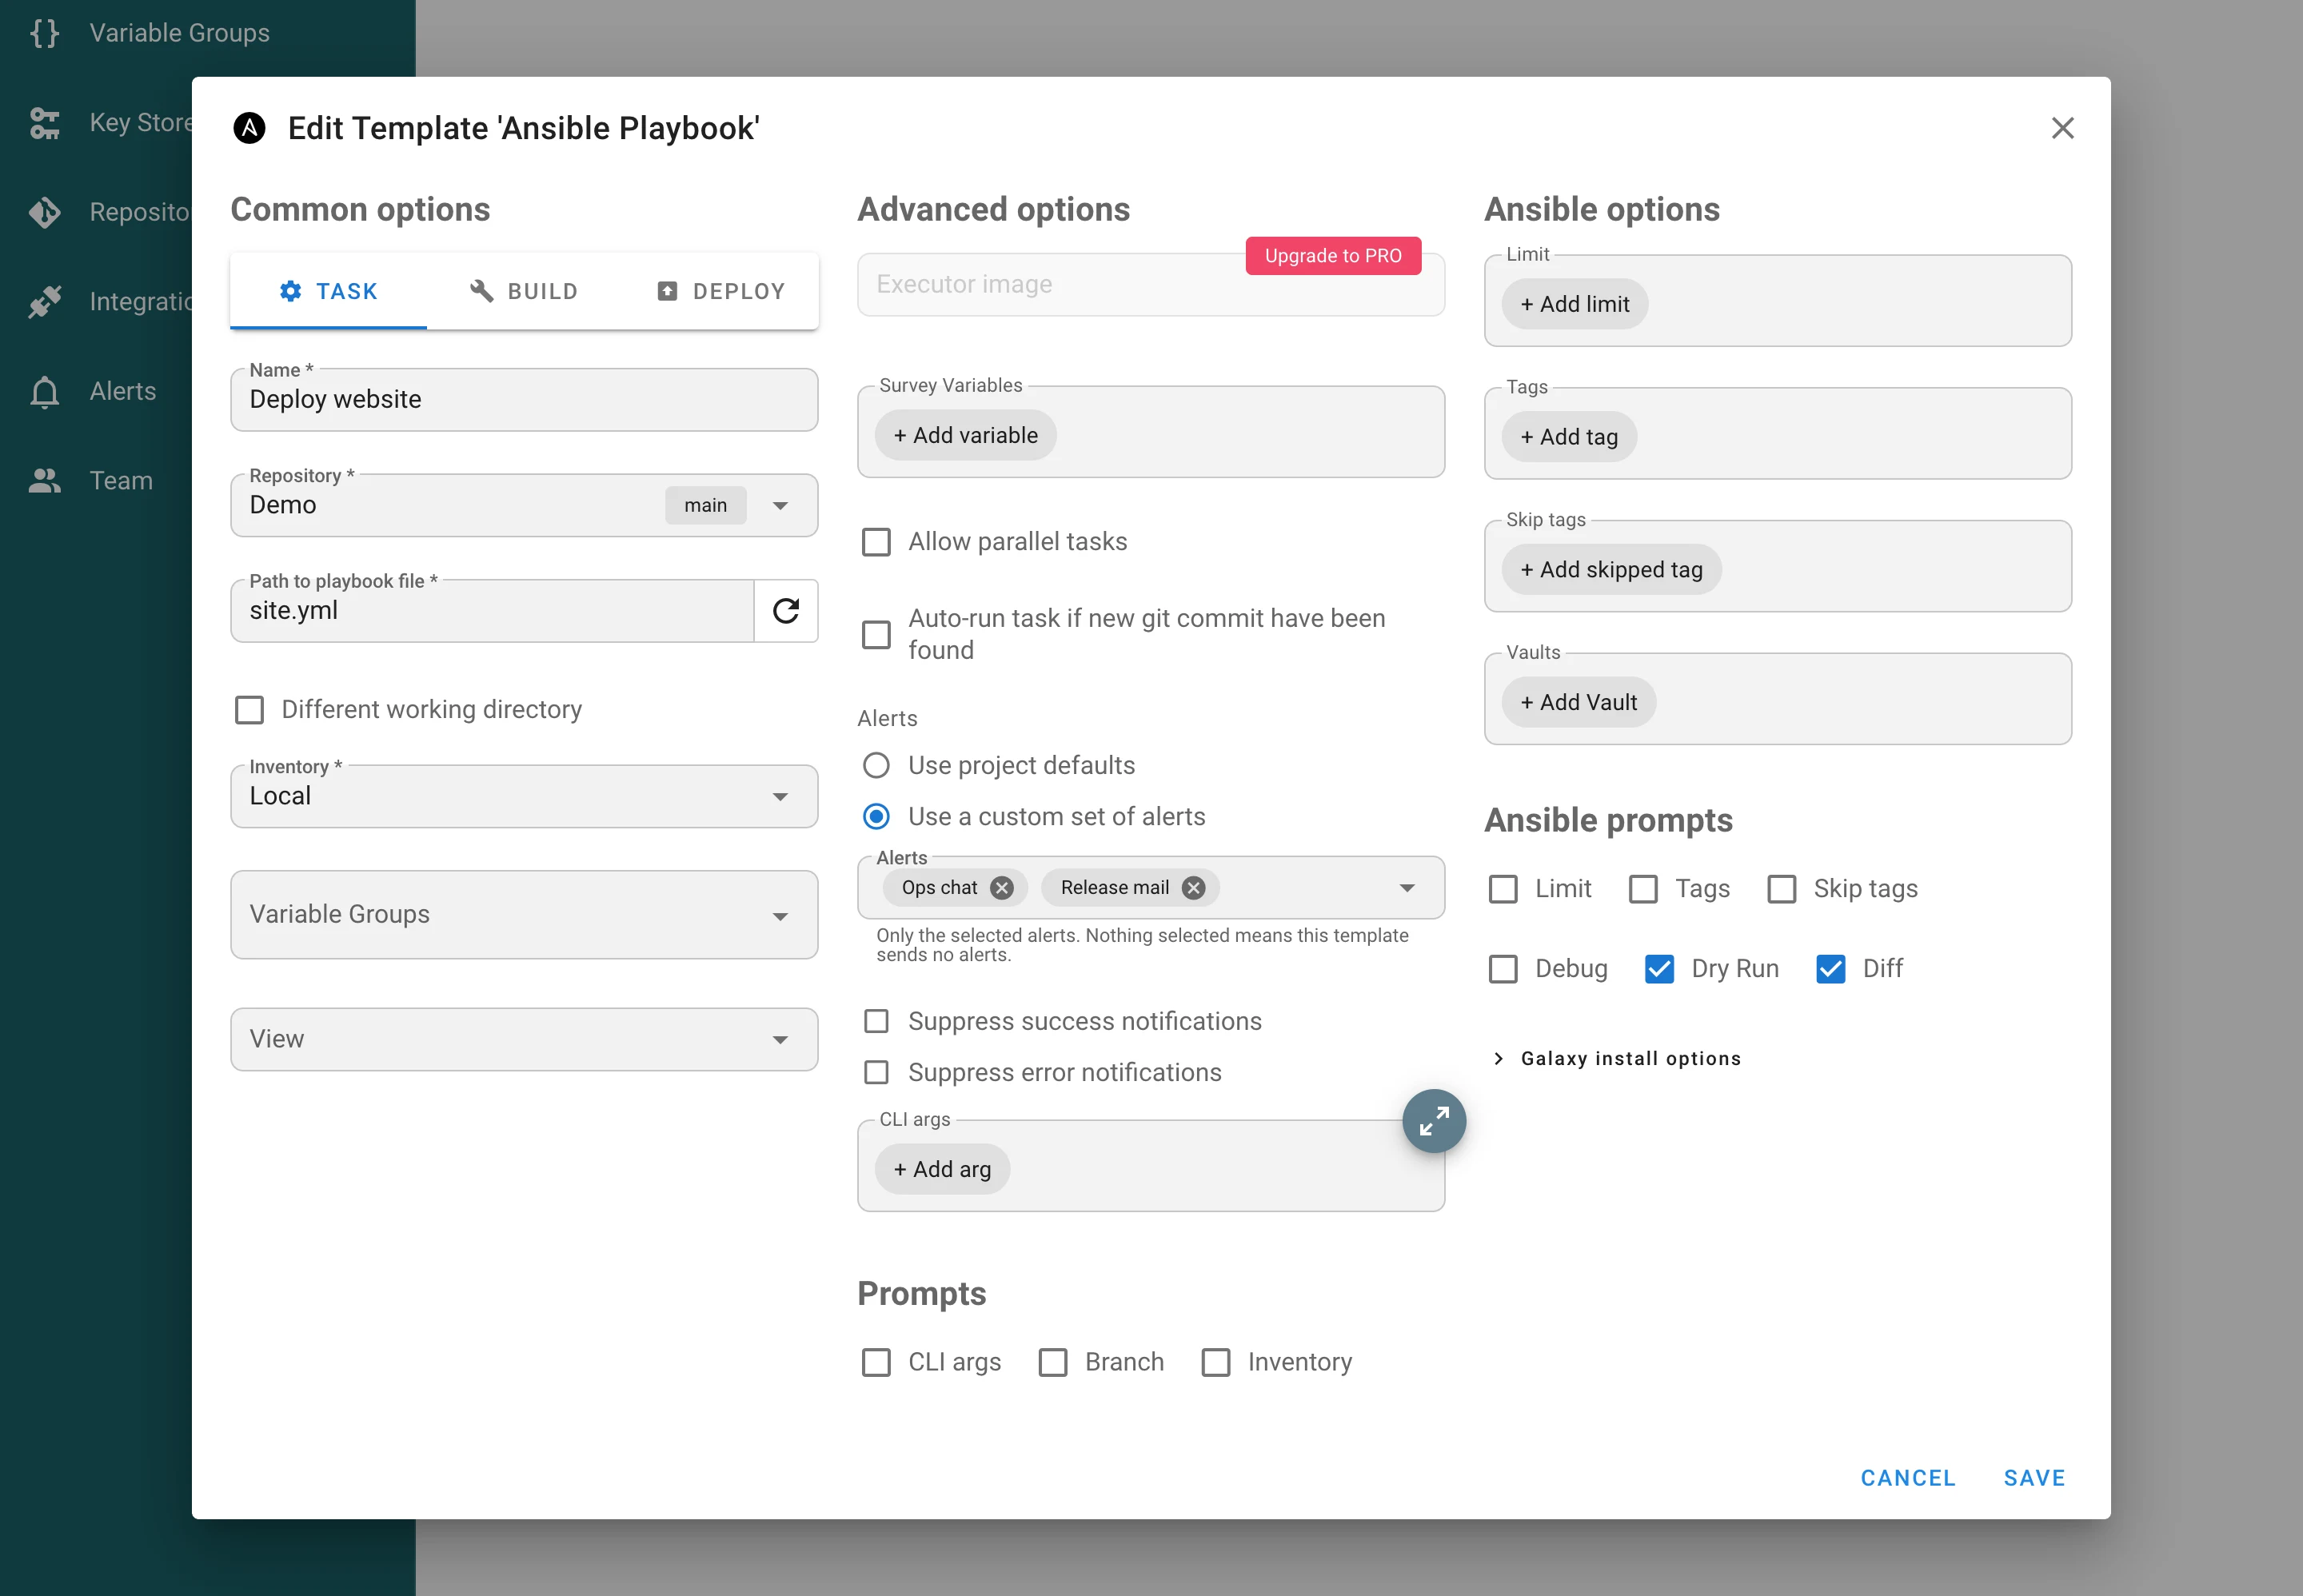This screenshot has height=1596, width=2303.
Task: Click the Path to playbook file field
Action: 492,610
